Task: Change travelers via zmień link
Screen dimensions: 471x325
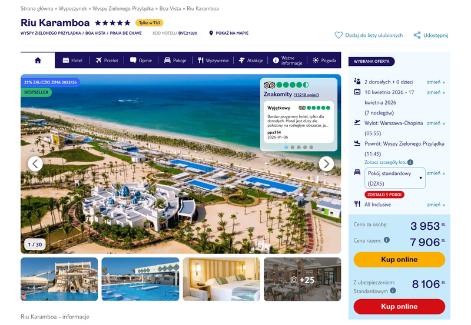Action: click(436, 82)
